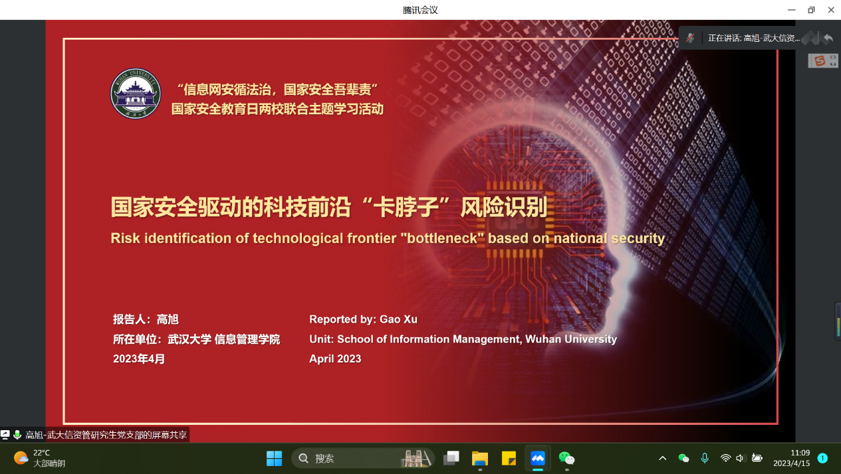Screen dimensions: 841x474
Task: Open the volume control in system tray
Action: [x=741, y=458]
